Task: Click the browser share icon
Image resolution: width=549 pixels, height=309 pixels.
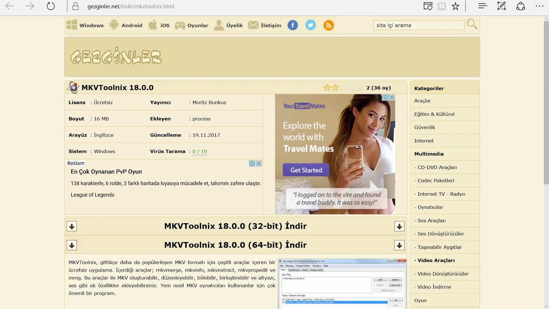Action: pos(521,6)
